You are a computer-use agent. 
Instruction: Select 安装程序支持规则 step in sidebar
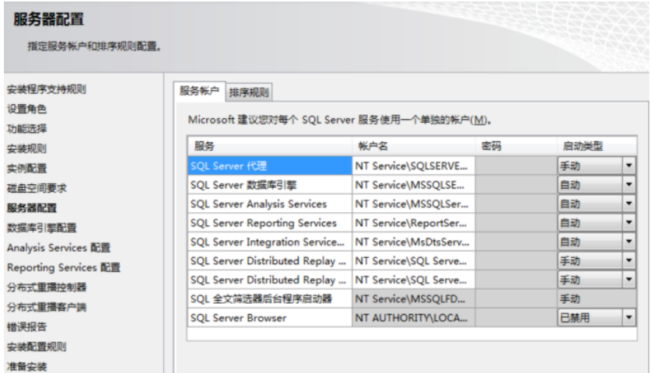[x=46, y=89]
